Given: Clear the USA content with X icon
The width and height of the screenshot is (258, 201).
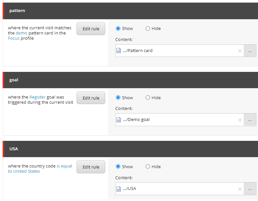Looking at the screenshot, I should (x=240, y=189).
